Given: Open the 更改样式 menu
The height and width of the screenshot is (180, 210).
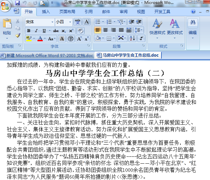Looking at the screenshot, I should pyautogui.click(x=175, y=29).
